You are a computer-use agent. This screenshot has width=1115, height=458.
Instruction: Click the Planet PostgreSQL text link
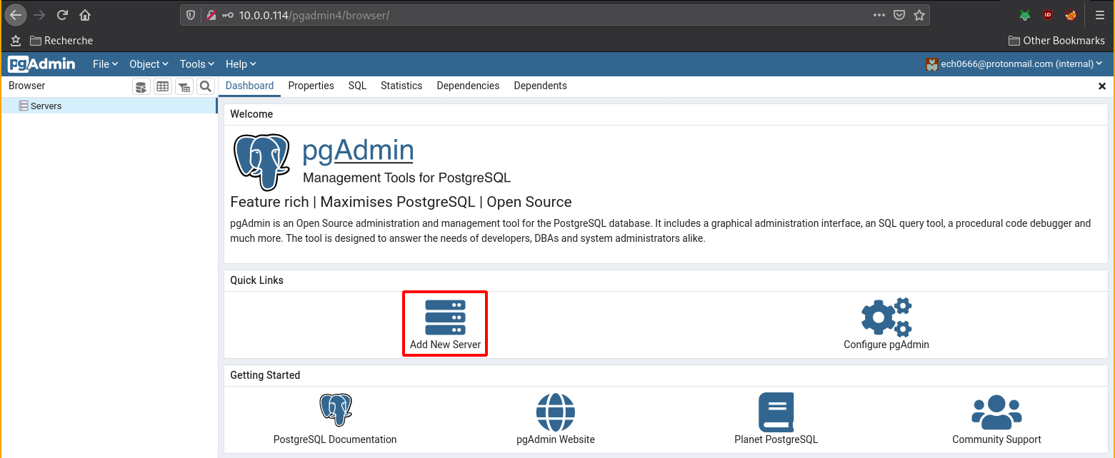776,439
